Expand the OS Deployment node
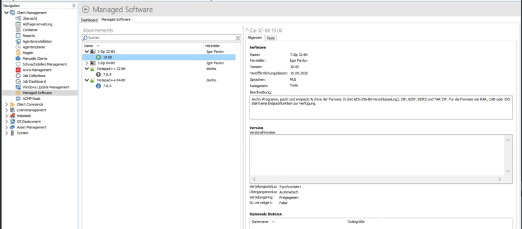The image size is (522, 229). point(6,121)
